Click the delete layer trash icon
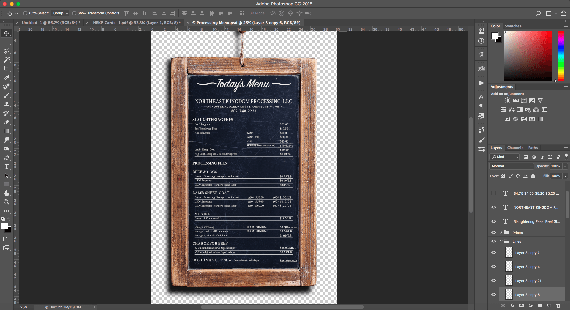570x310 pixels. pyautogui.click(x=558, y=306)
